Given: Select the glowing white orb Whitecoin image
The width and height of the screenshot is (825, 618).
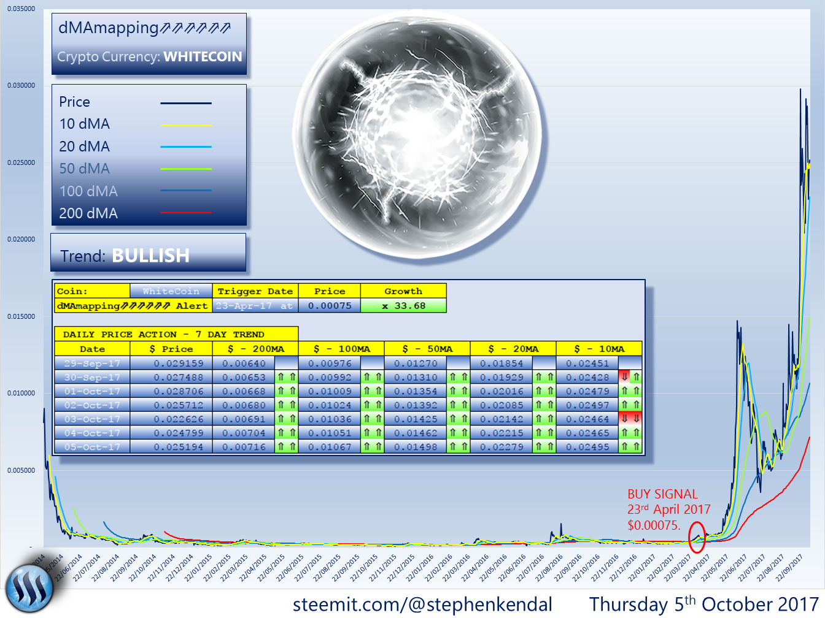Looking at the screenshot, I should [x=419, y=135].
